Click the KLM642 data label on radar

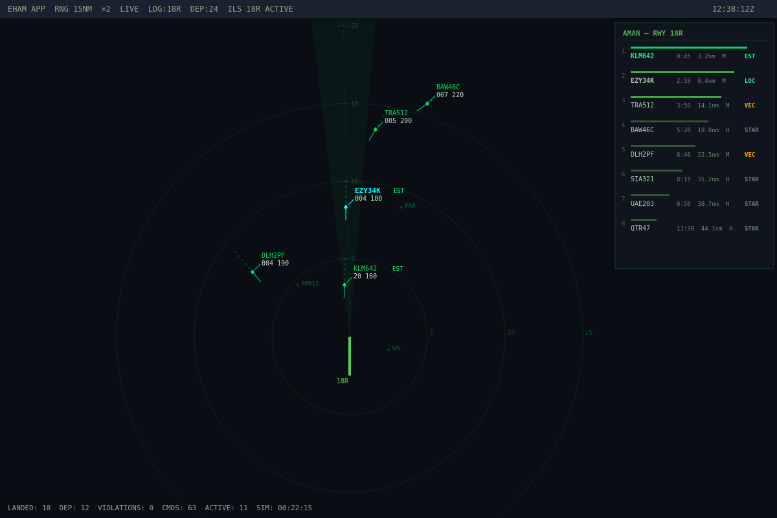click(x=365, y=269)
